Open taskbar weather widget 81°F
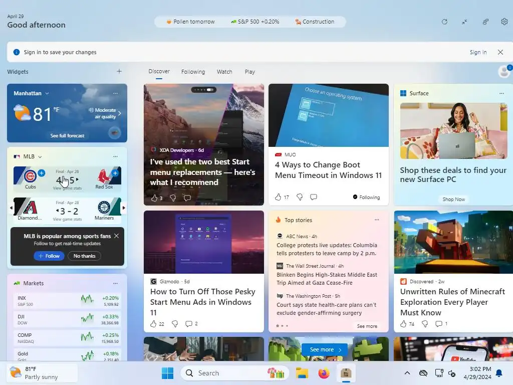Viewport: 513px width, 385px height. pyautogui.click(x=42, y=373)
